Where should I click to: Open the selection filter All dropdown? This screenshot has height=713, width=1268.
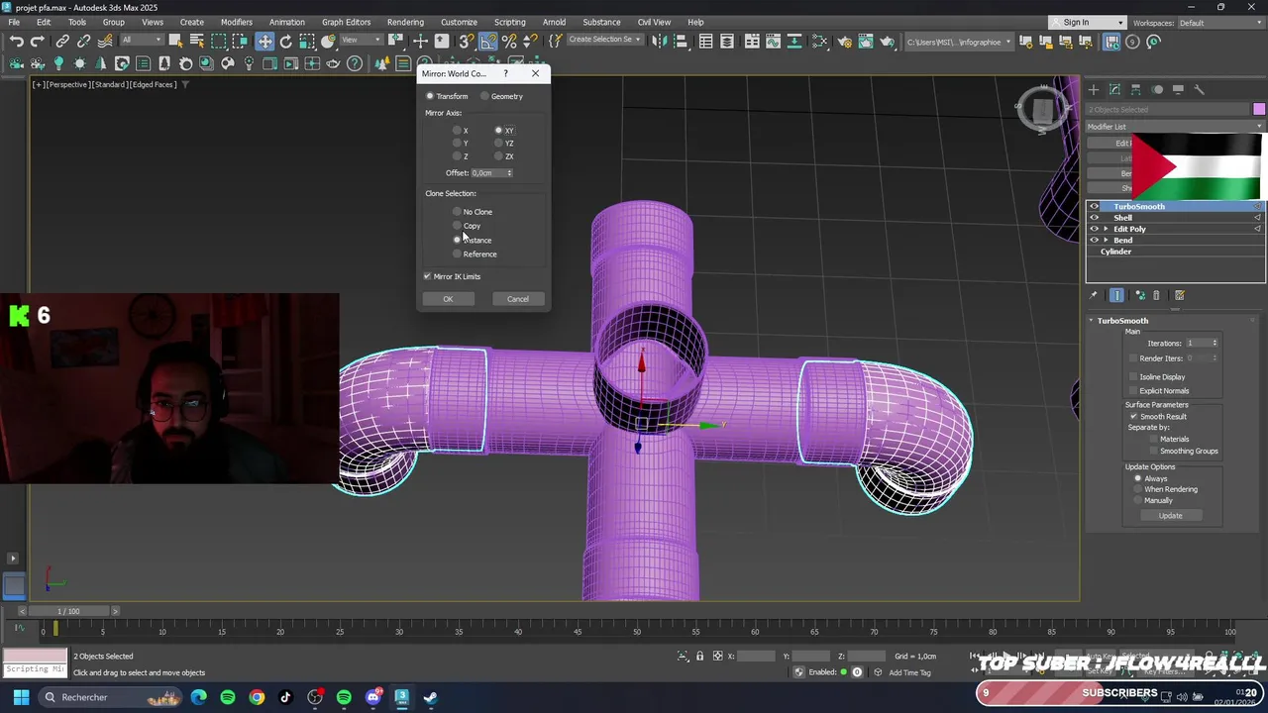pos(141,41)
